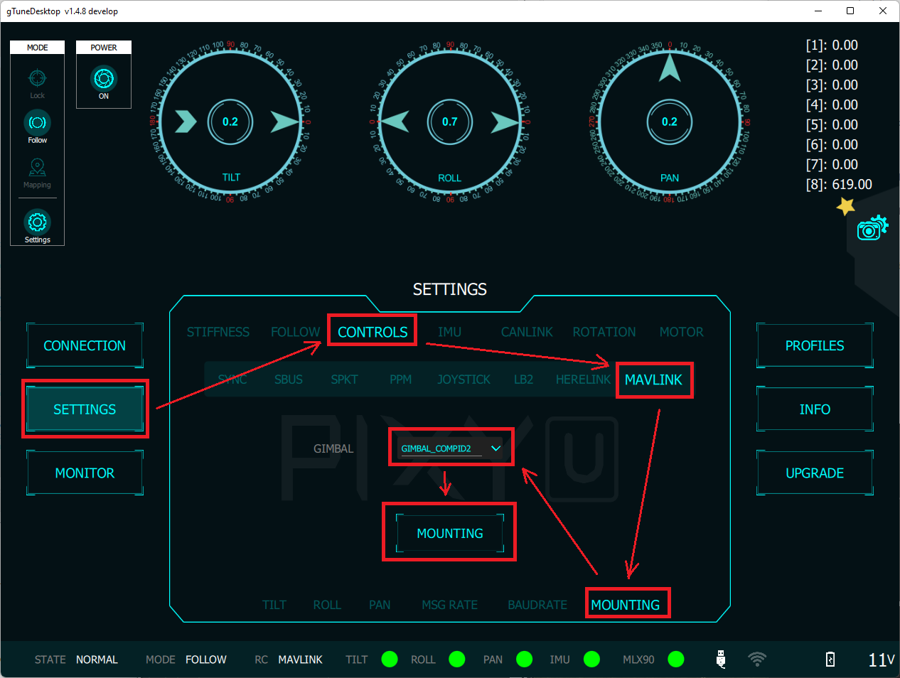Click the Wi-Fi status icon
The width and height of the screenshot is (900, 678).
click(x=757, y=660)
